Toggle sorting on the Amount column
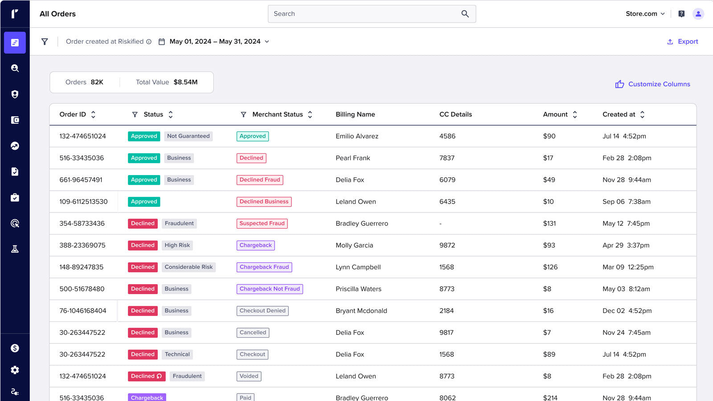Screen dimensions: 713x401 pos(575,114)
